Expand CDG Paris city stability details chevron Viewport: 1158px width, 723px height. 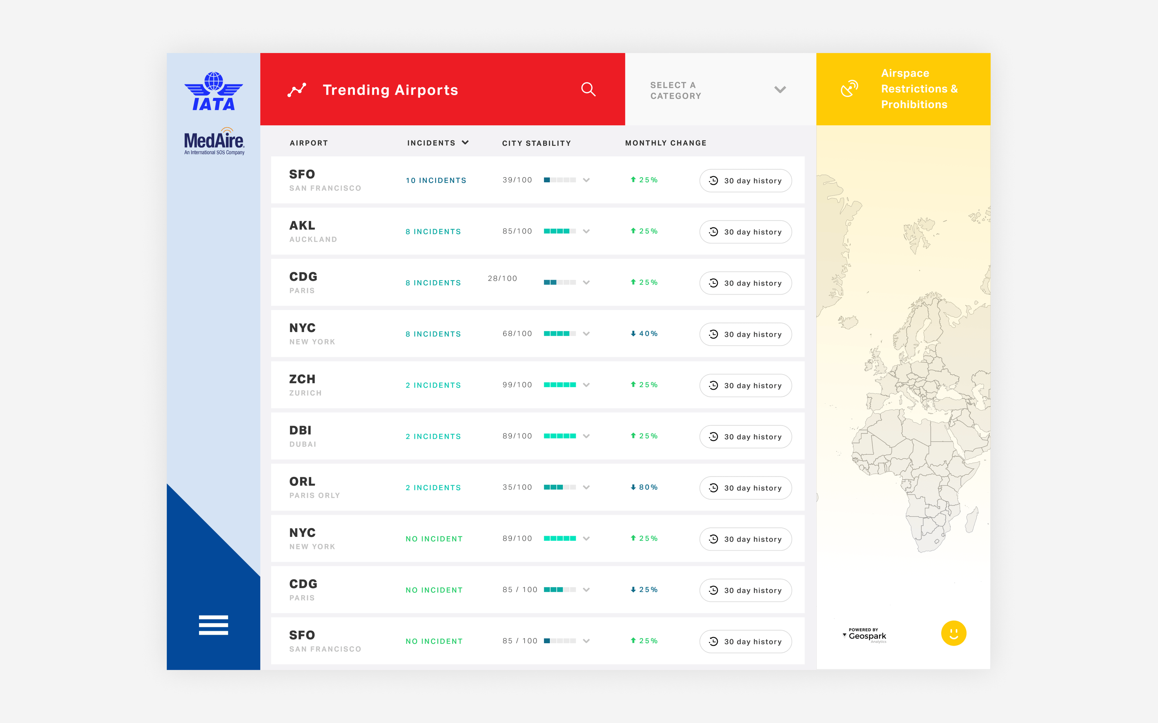(586, 283)
